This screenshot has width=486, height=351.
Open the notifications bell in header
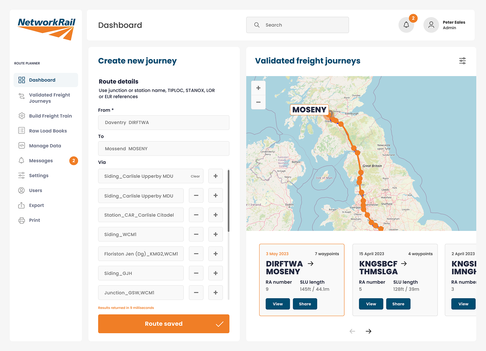[x=406, y=25]
